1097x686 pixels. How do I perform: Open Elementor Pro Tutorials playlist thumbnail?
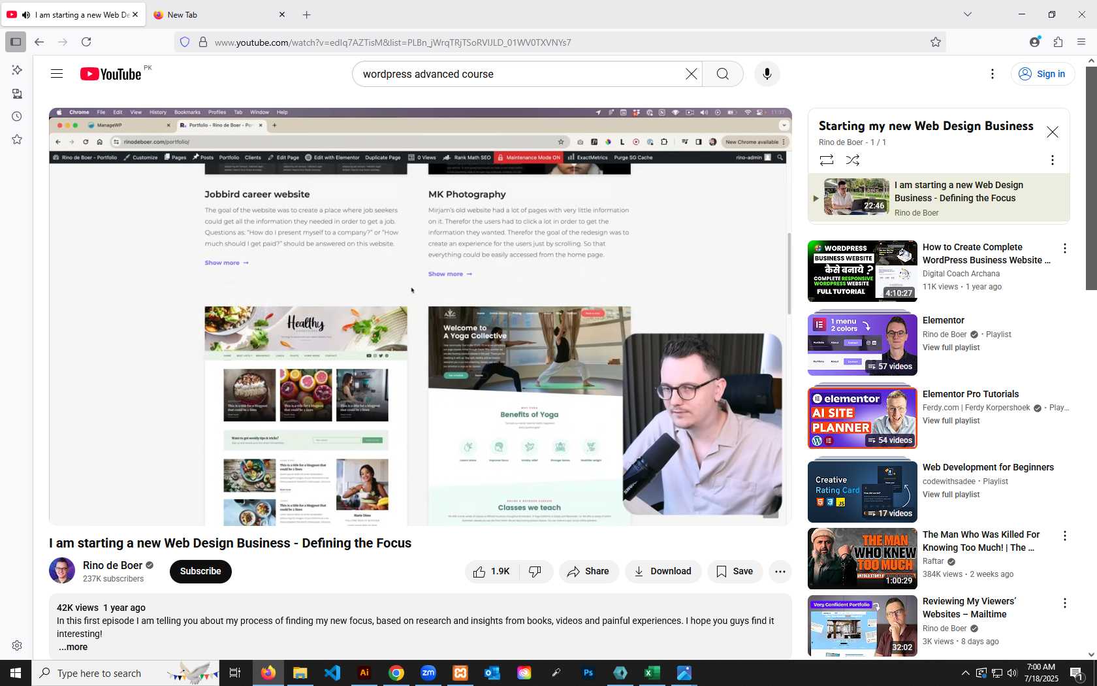pos(863,418)
